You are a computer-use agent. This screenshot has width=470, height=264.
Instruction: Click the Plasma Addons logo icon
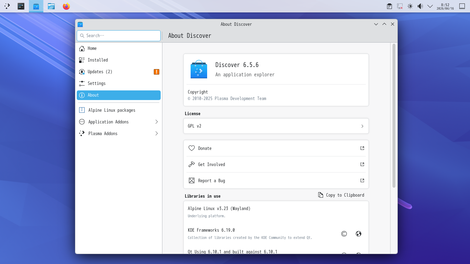pyautogui.click(x=82, y=134)
